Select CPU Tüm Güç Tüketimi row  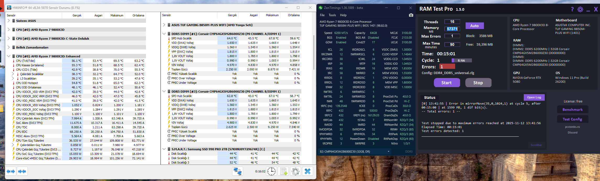(x=79, y=141)
